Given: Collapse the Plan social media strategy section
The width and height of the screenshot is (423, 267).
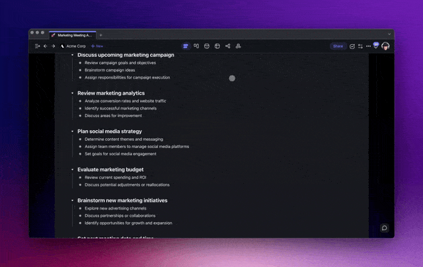Looking at the screenshot, I should coord(73,132).
